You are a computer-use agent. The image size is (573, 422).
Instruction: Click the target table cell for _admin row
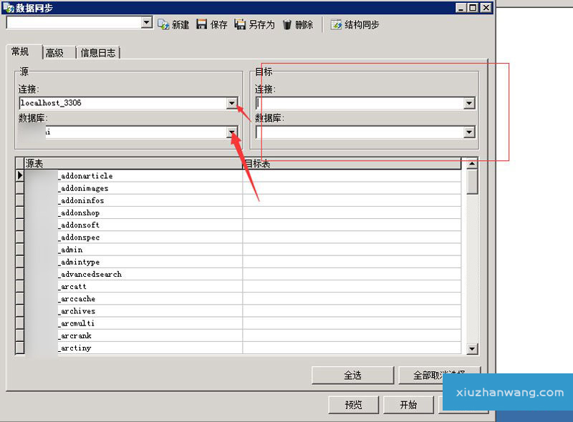pyautogui.click(x=351, y=250)
